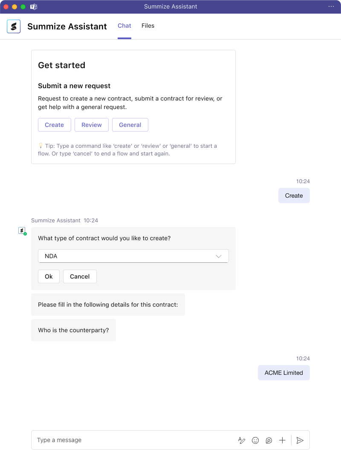Click the Summize Assistant logo

[x=14, y=26]
